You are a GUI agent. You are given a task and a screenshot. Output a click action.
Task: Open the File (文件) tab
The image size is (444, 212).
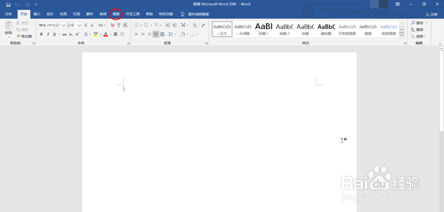tap(8, 14)
